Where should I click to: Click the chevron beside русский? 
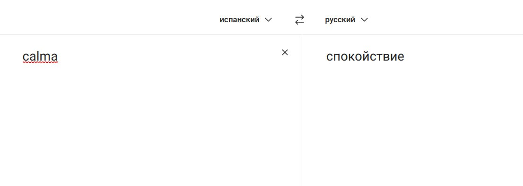pyautogui.click(x=364, y=20)
